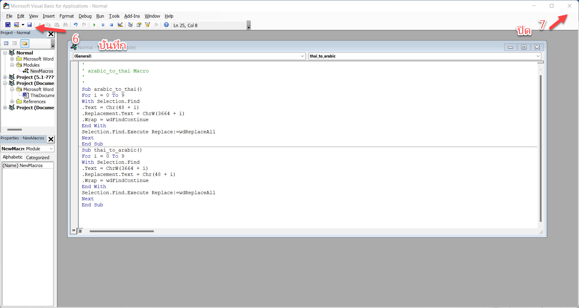This screenshot has height=308, width=579.
Task: Click View Code icon in Project pane
Action: click(6, 43)
